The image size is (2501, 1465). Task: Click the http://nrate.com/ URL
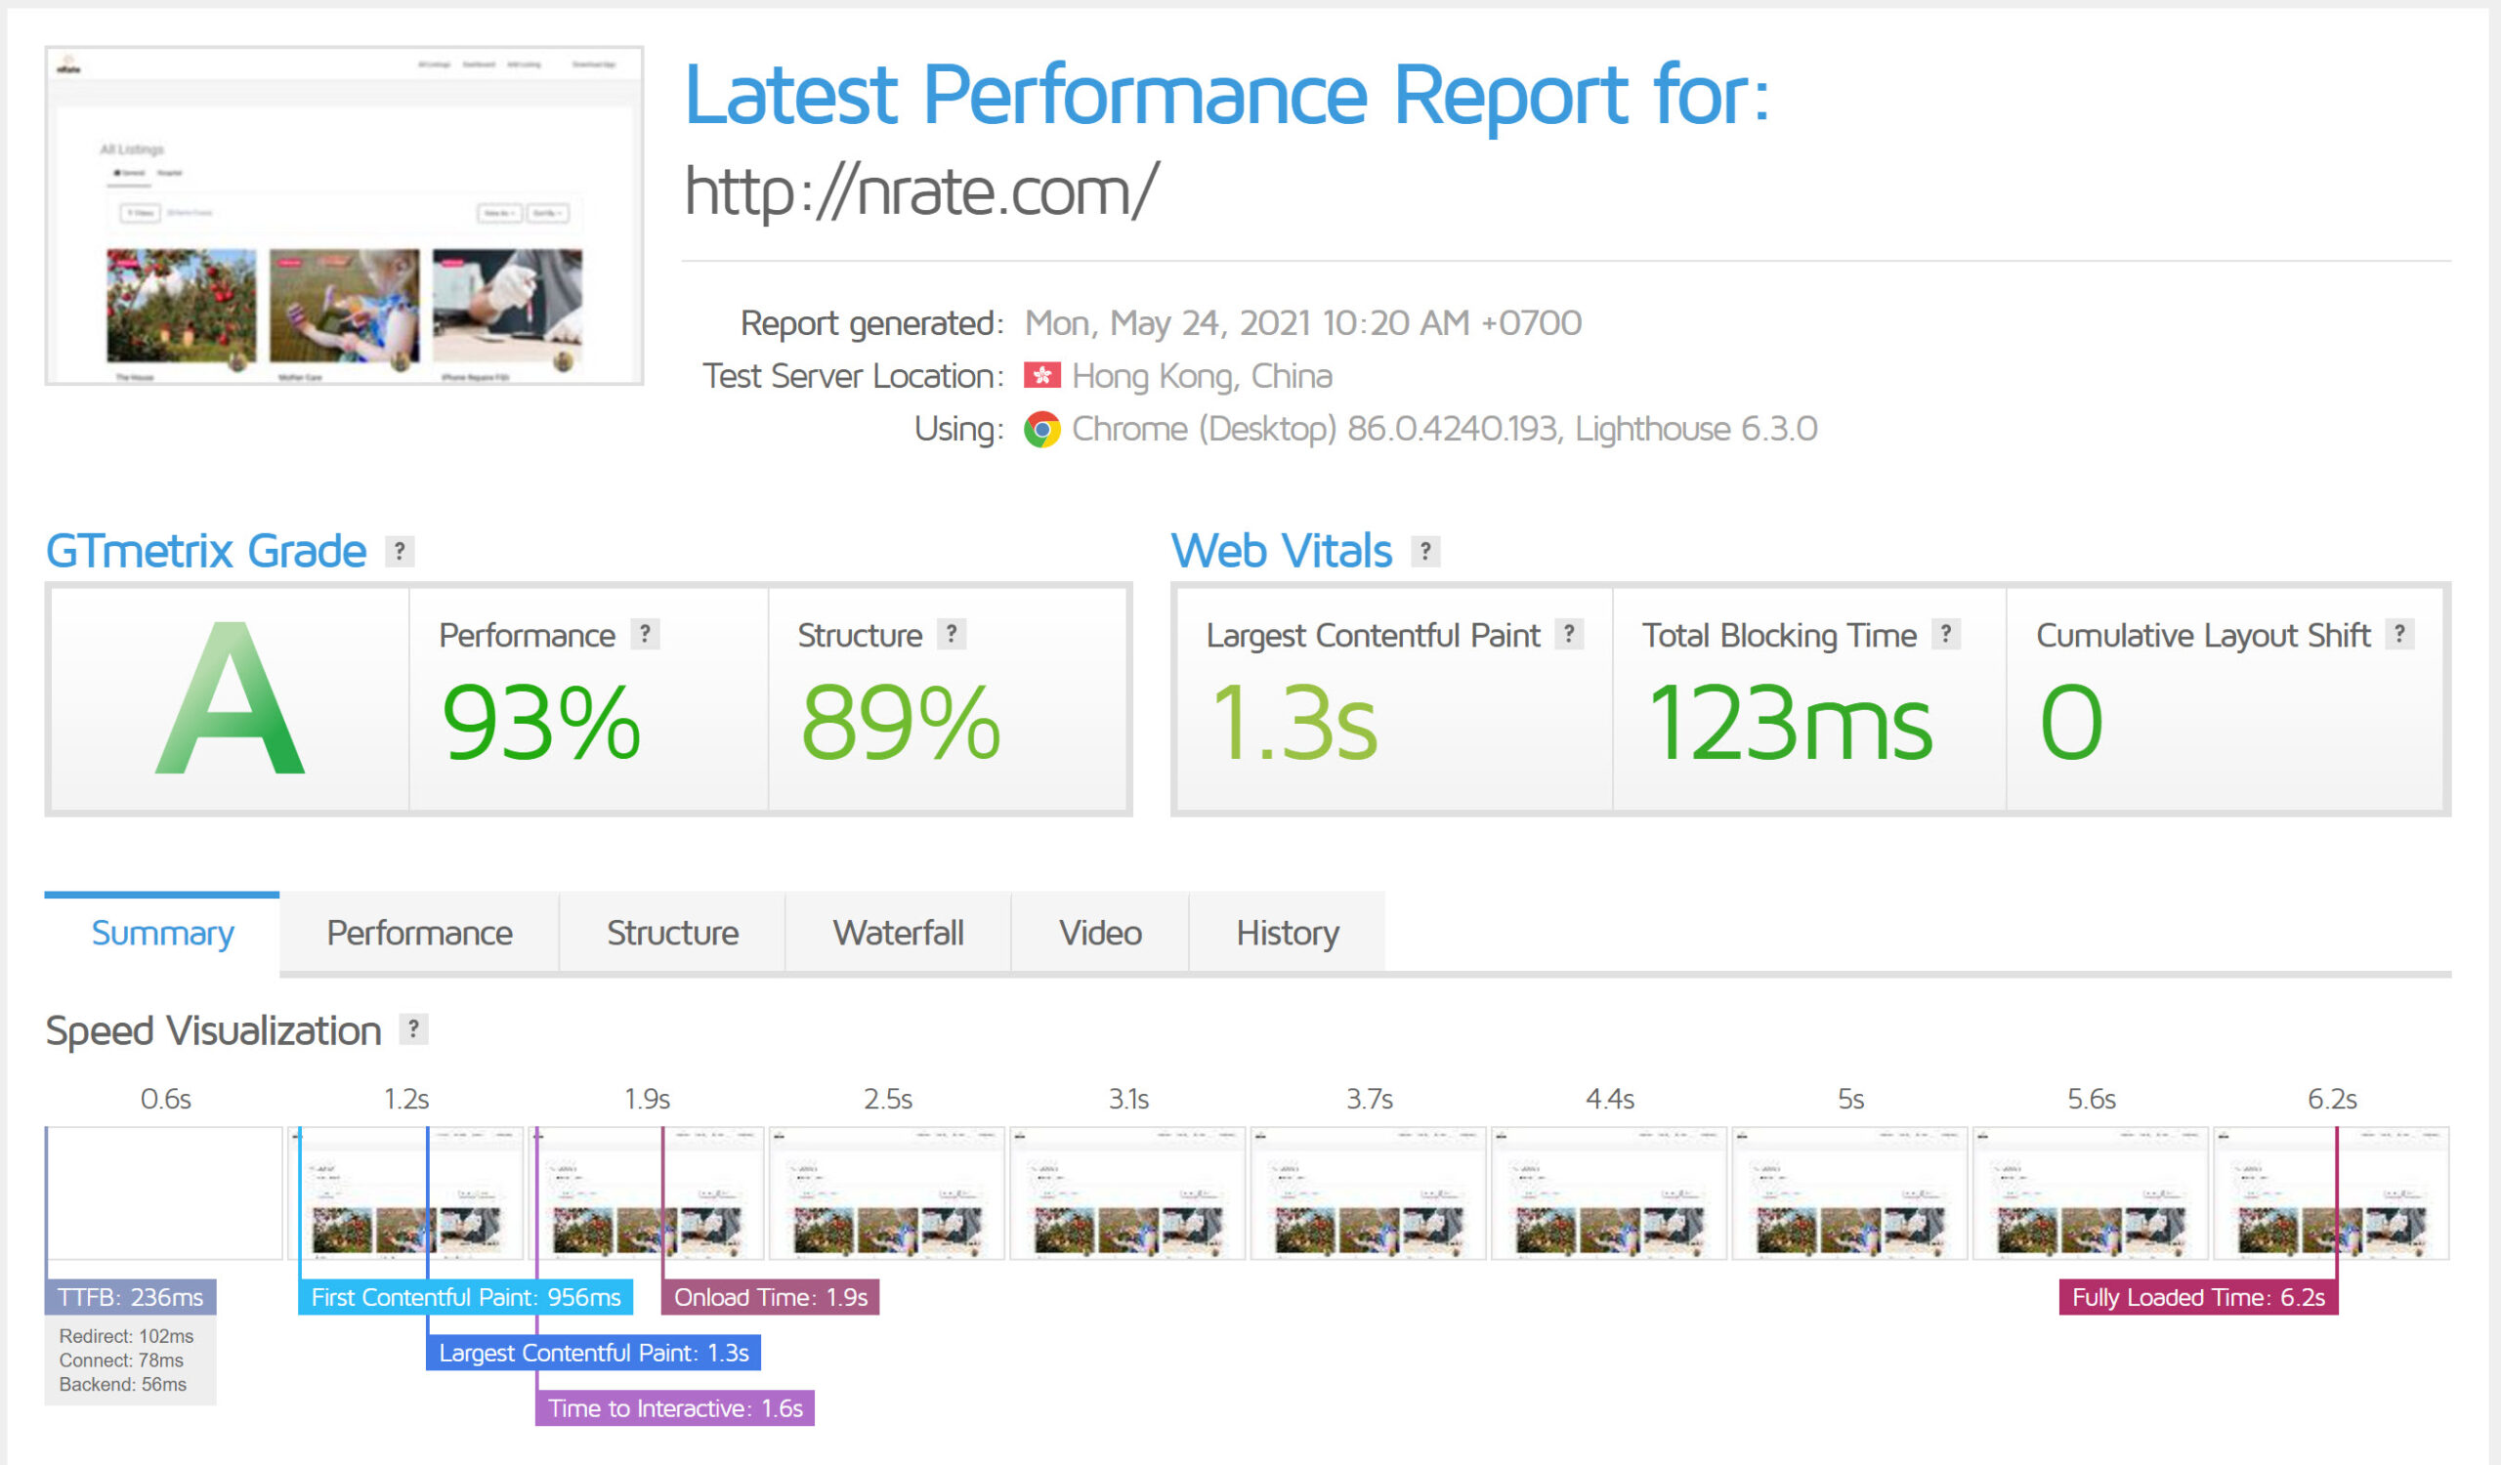[921, 191]
